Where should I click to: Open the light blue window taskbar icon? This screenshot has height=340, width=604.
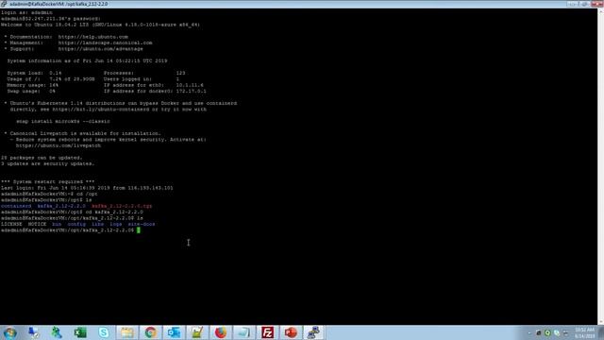pos(243,332)
